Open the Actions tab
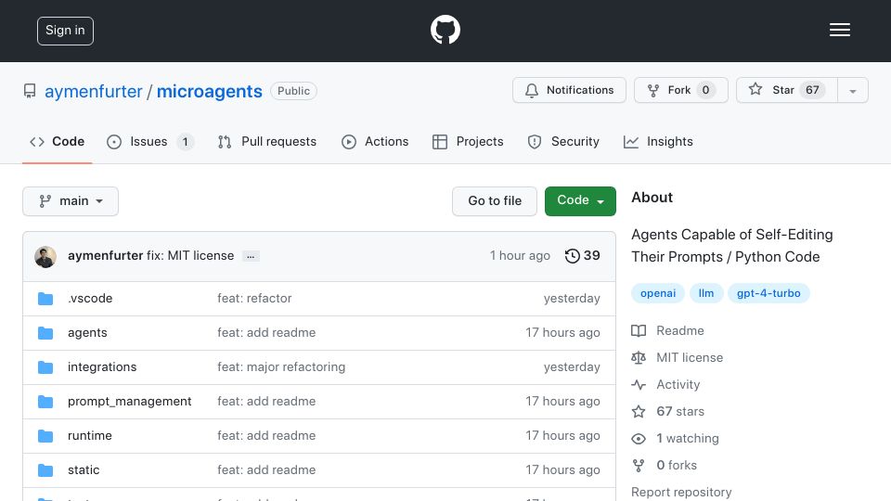The image size is (891, 501). [374, 141]
